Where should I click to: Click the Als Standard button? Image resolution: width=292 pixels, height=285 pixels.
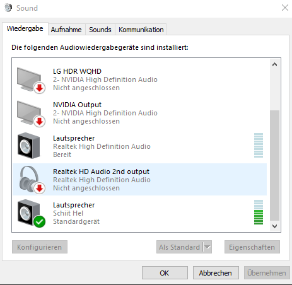tap(179, 247)
